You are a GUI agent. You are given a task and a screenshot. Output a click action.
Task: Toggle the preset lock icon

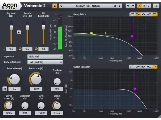(x=55, y=6)
